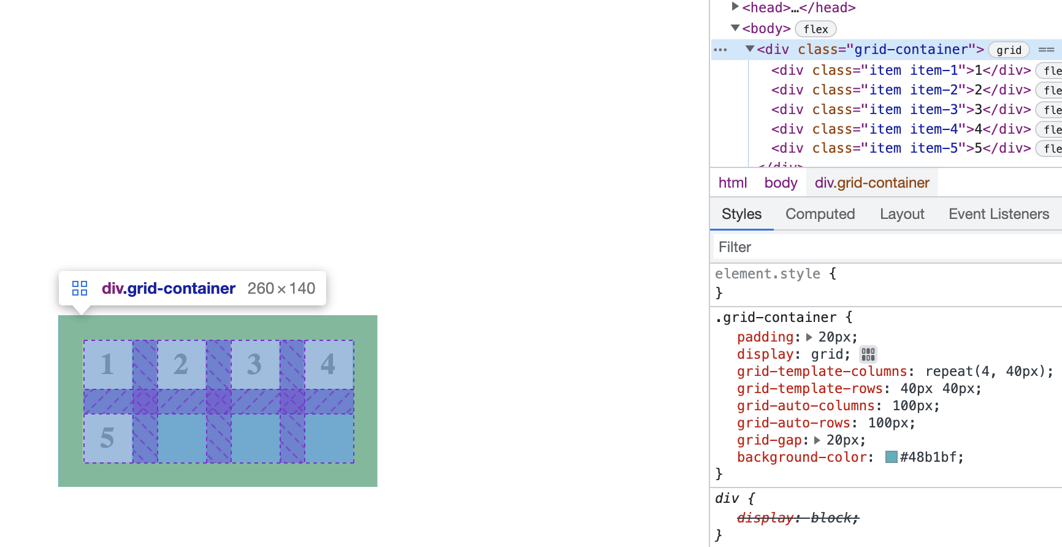Click grid item 3 in the page
Image resolution: width=1062 pixels, height=547 pixels.
pos(255,364)
